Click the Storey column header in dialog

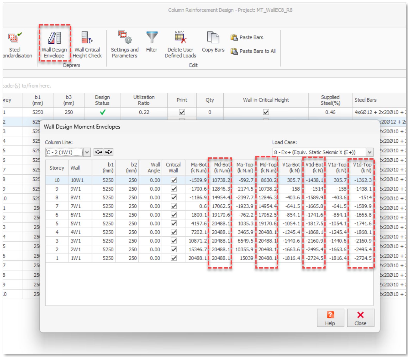click(57, 168)
